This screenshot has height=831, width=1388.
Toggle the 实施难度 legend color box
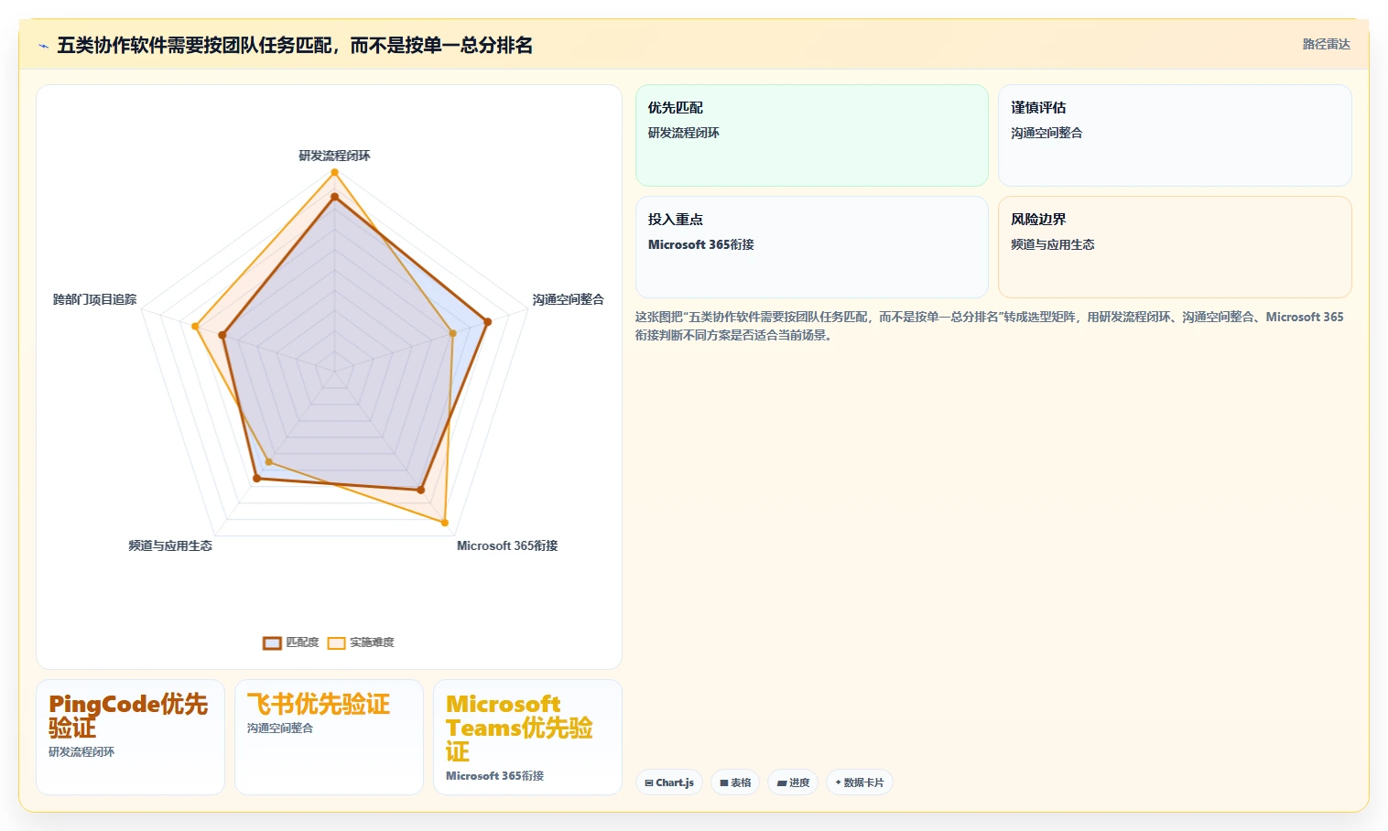pos(336,642)
